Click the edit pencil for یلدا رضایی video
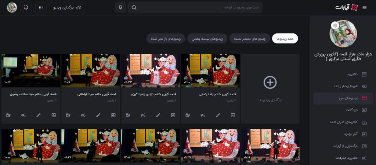The image size is (376, 165). point(218,115)
